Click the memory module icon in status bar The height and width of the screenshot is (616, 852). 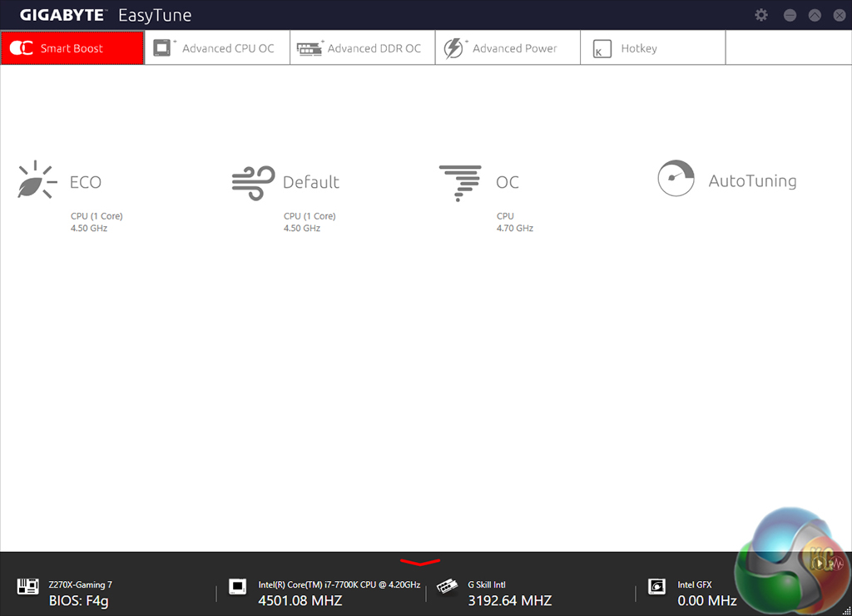447,586
